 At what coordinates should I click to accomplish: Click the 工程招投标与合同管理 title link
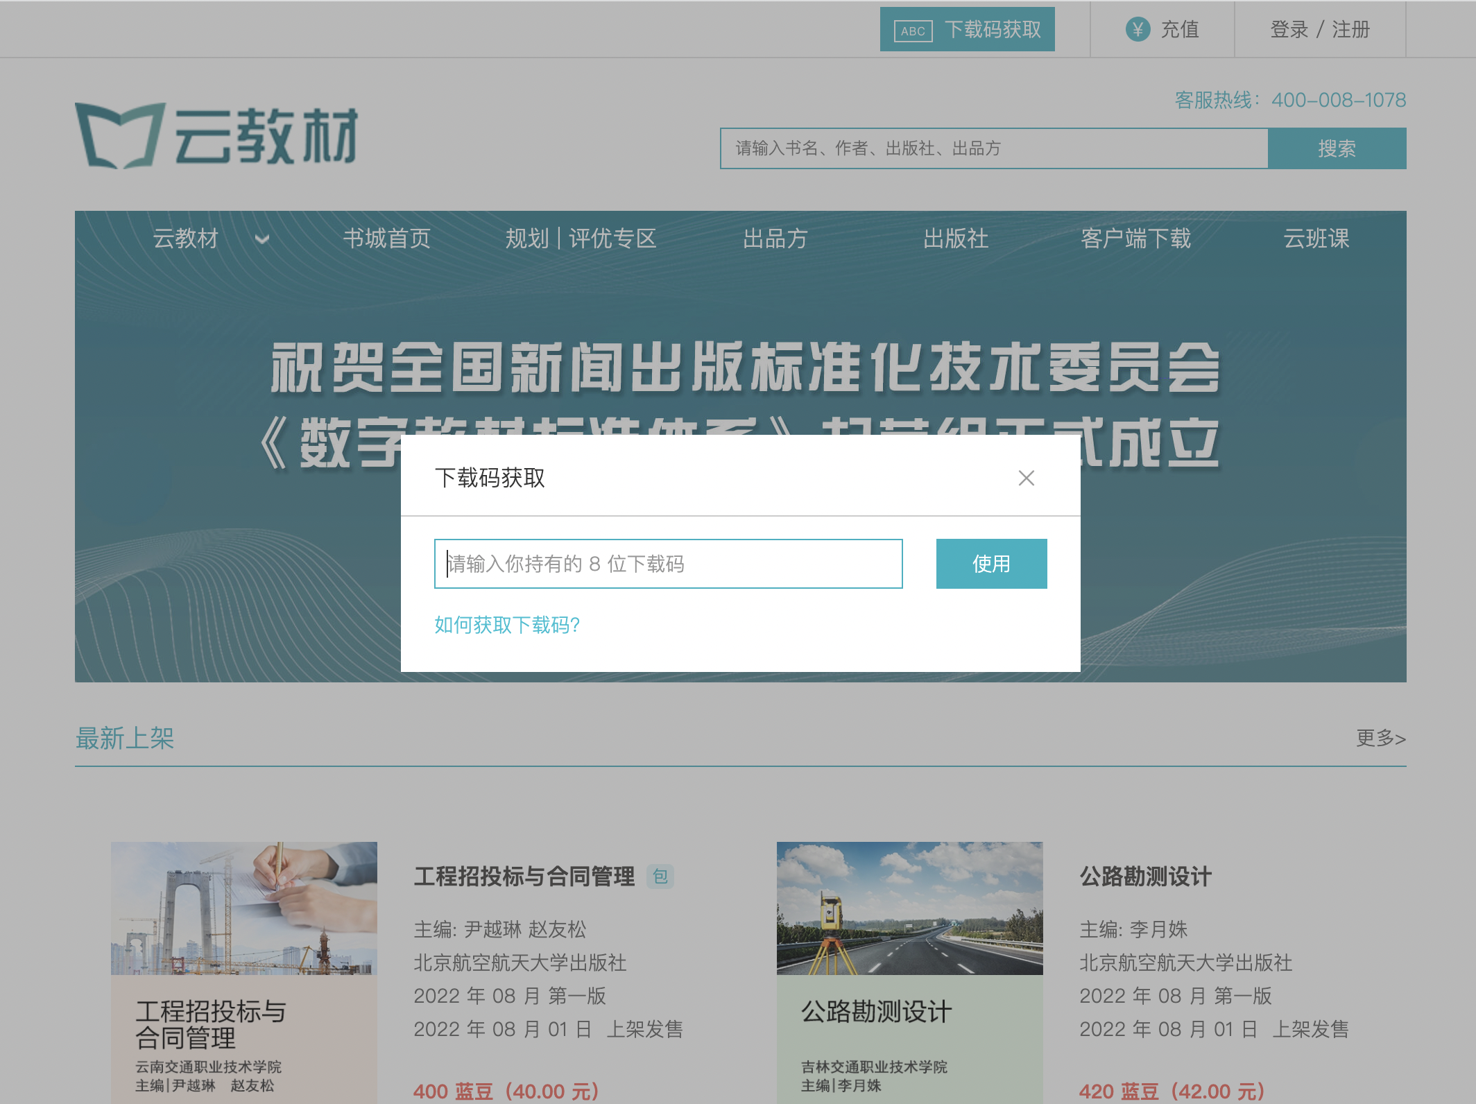click(x=524, y=877)
